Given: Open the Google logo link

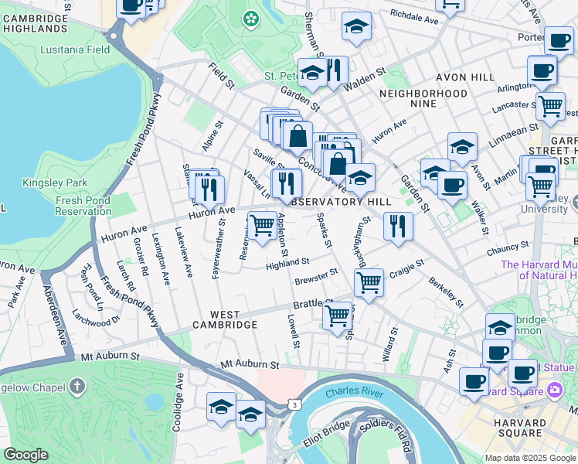Looking at the screenshot, I should pyautogui.click(x=26, y=455).
